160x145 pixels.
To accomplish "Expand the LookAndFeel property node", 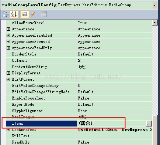I will click(8, 130).
